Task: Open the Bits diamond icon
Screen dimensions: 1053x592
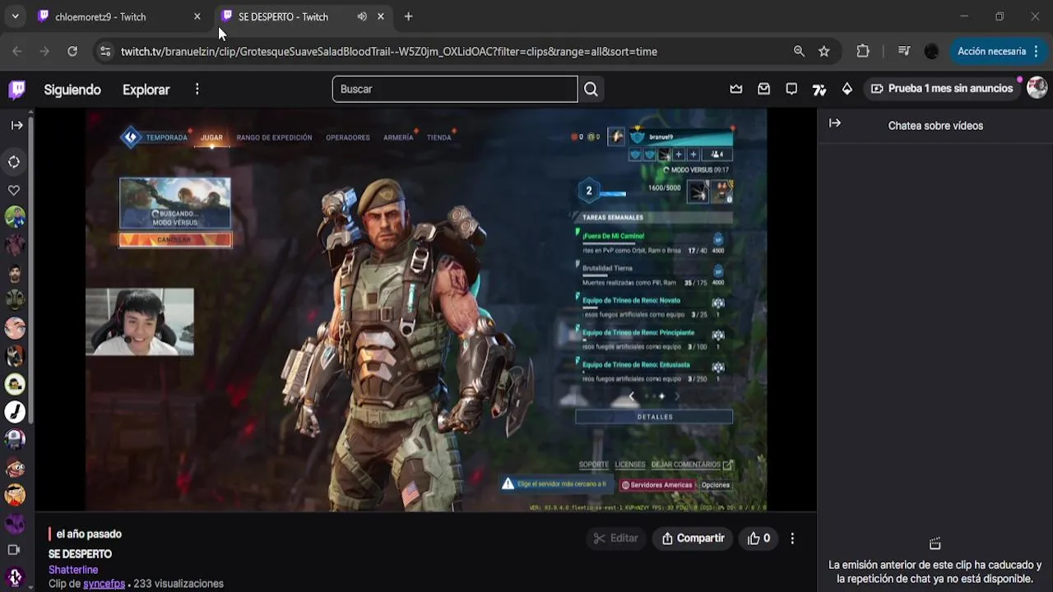Action: pyautogui.click(x=847, y=89)
